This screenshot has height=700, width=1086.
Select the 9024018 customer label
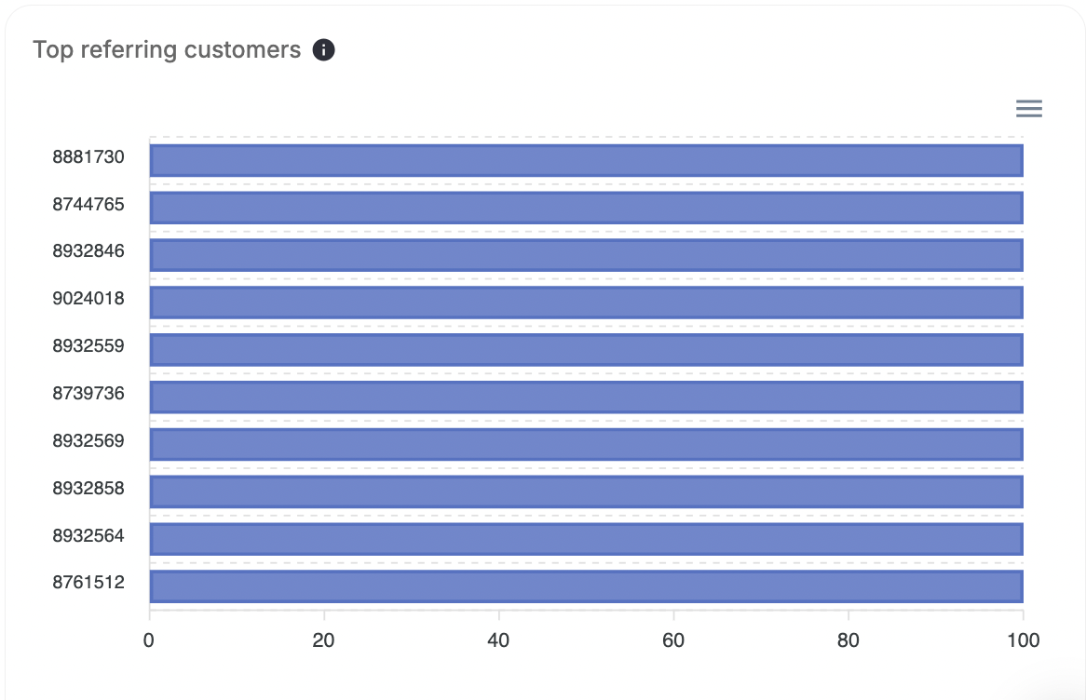pyautogui.click(x=88, y=299)
